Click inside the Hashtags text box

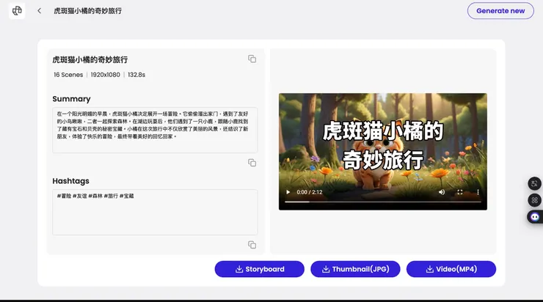pos(155,212)
